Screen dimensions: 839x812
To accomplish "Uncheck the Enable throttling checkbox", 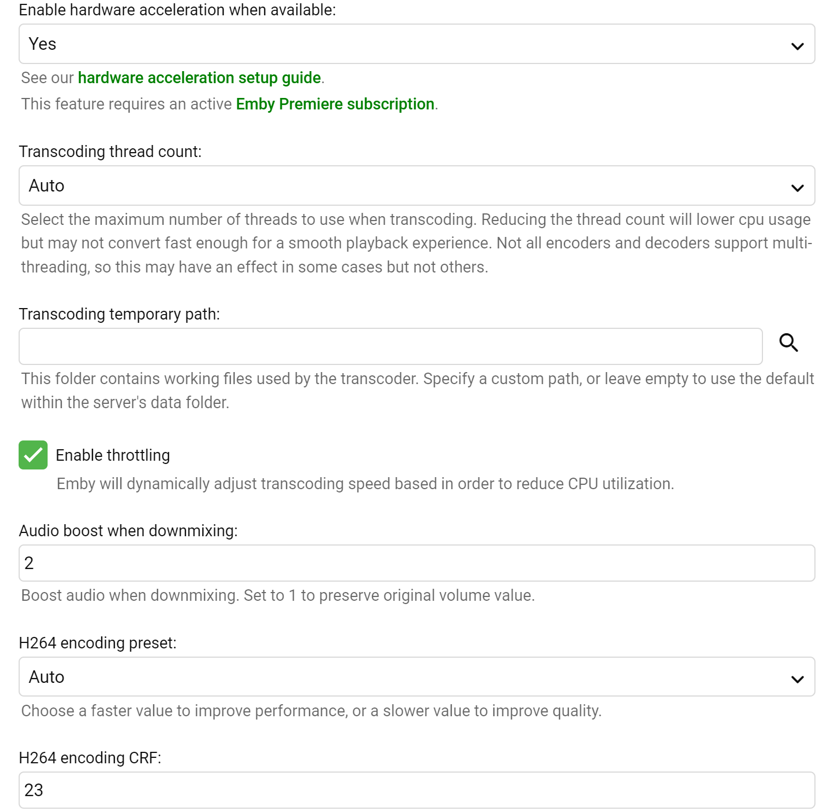I will point(33,455).
